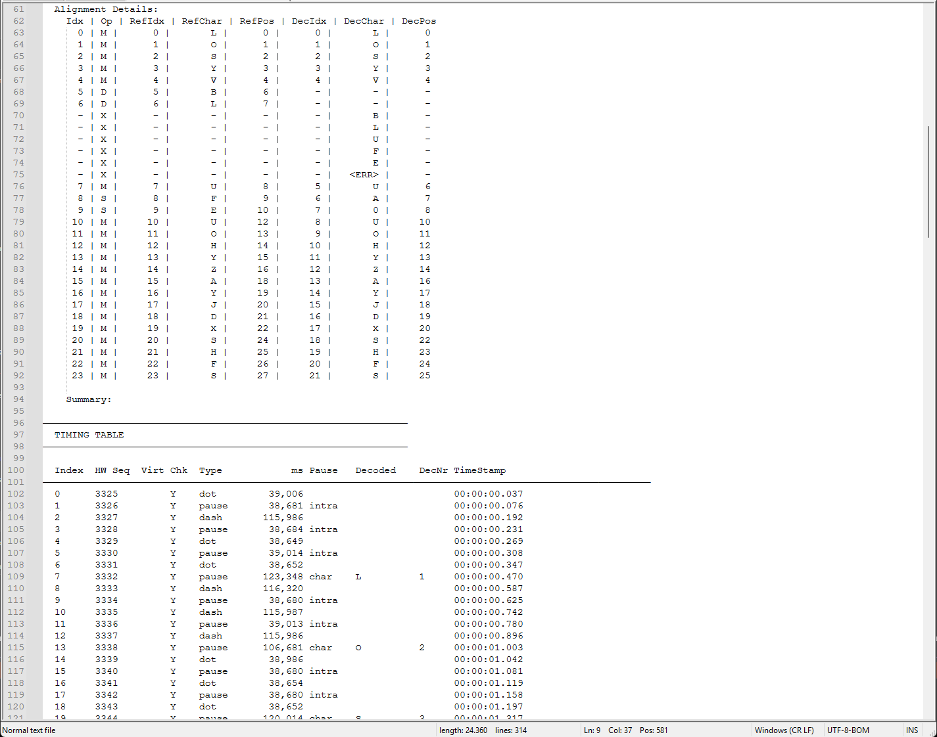Click the vertical scrollbar thumb on the right edge
Viewport: 937px width, 737px height.
click(928, 181)
